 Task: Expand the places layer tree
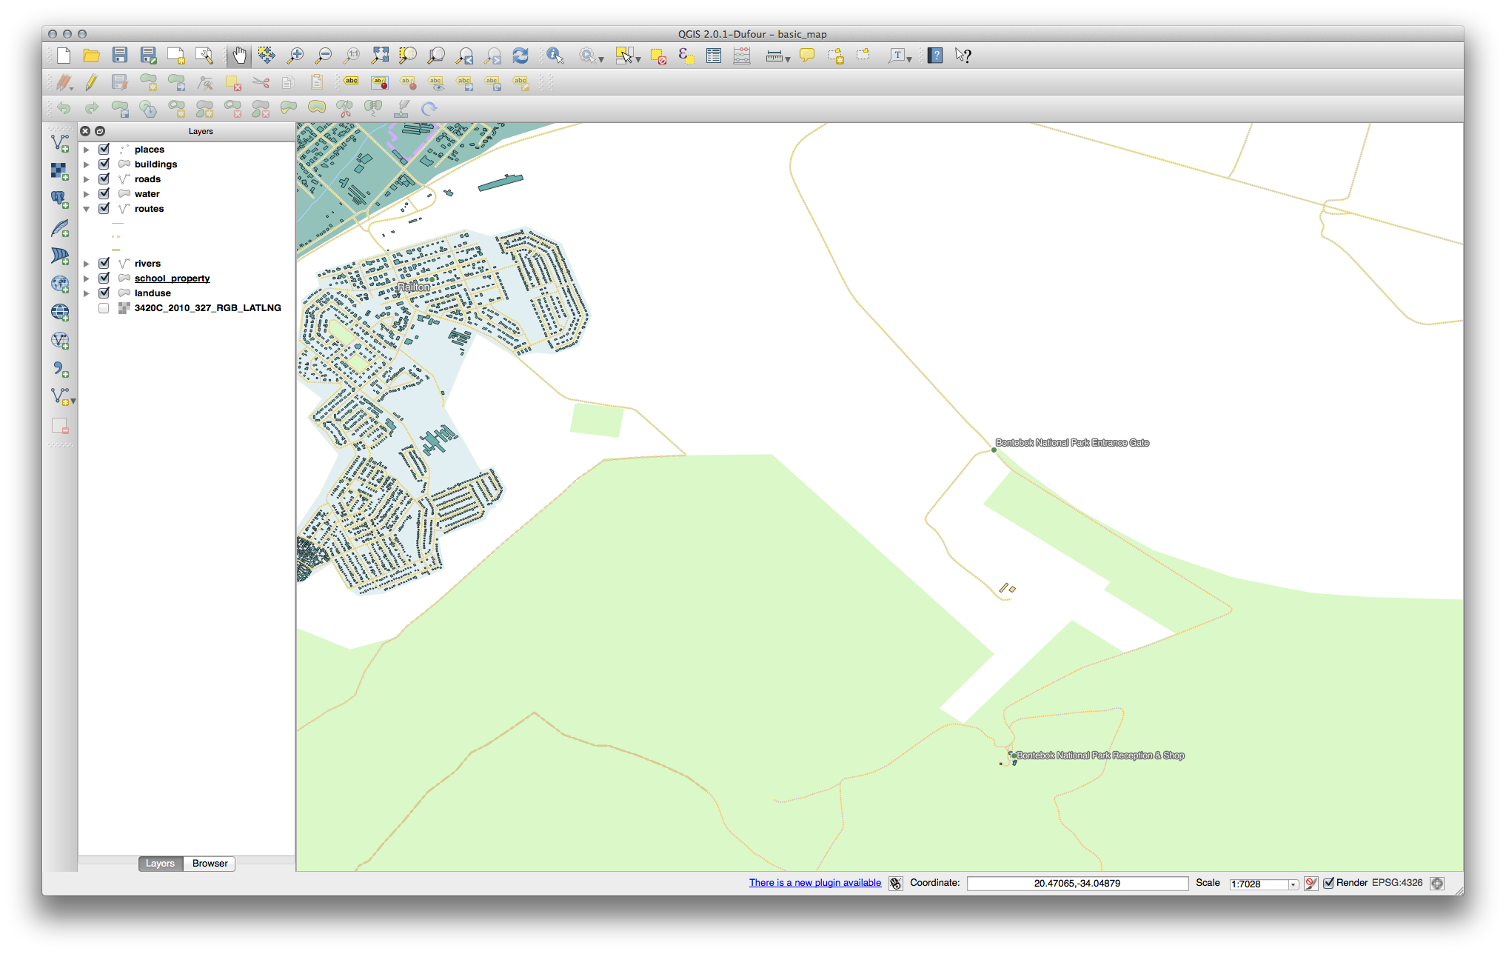pos(87,150)
